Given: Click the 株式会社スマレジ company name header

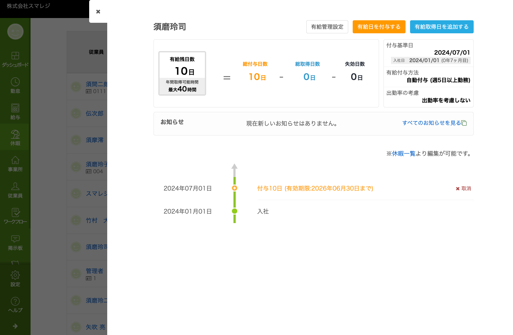Looking at the screenshot, I should 28,6.
